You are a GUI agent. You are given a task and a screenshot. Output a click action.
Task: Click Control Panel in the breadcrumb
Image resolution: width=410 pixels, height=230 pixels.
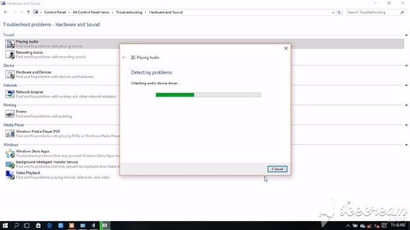coord(55,12)
